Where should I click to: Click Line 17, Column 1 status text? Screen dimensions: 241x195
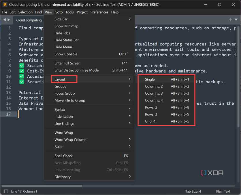(x=24, y=191)
